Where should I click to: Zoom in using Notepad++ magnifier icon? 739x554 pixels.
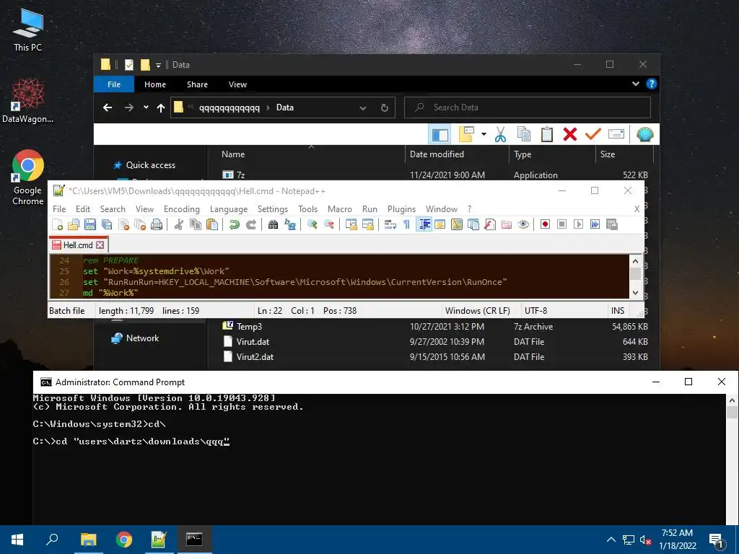(x=312, y=225)
